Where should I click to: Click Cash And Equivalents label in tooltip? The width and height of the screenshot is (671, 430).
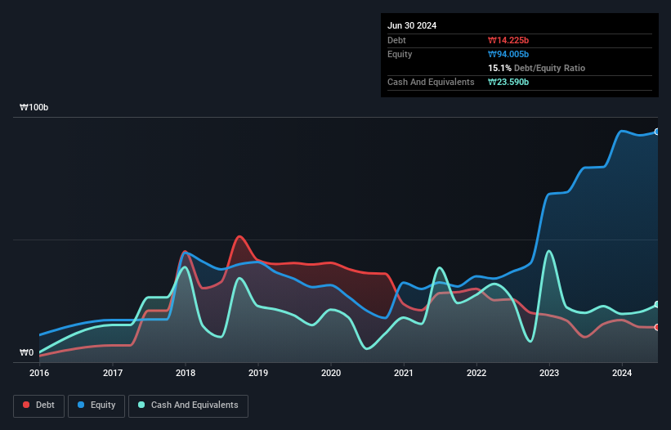[431, 82]
